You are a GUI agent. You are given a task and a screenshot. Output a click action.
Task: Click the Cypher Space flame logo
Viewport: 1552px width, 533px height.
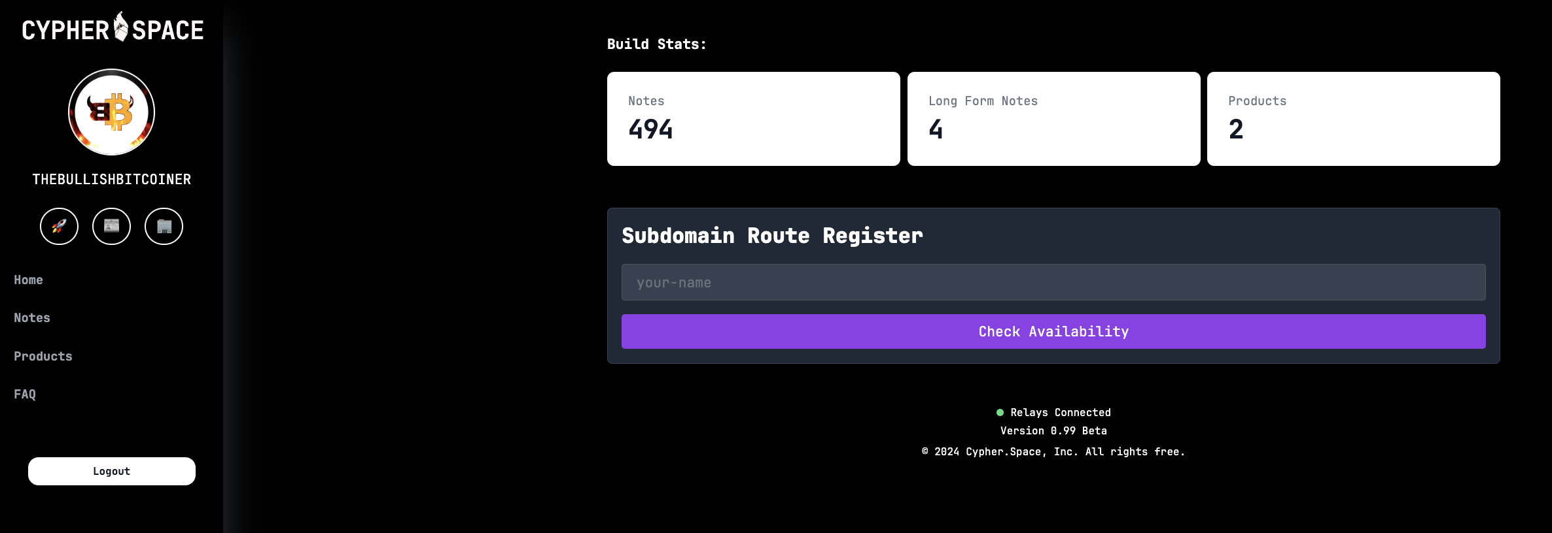(121, 27)
